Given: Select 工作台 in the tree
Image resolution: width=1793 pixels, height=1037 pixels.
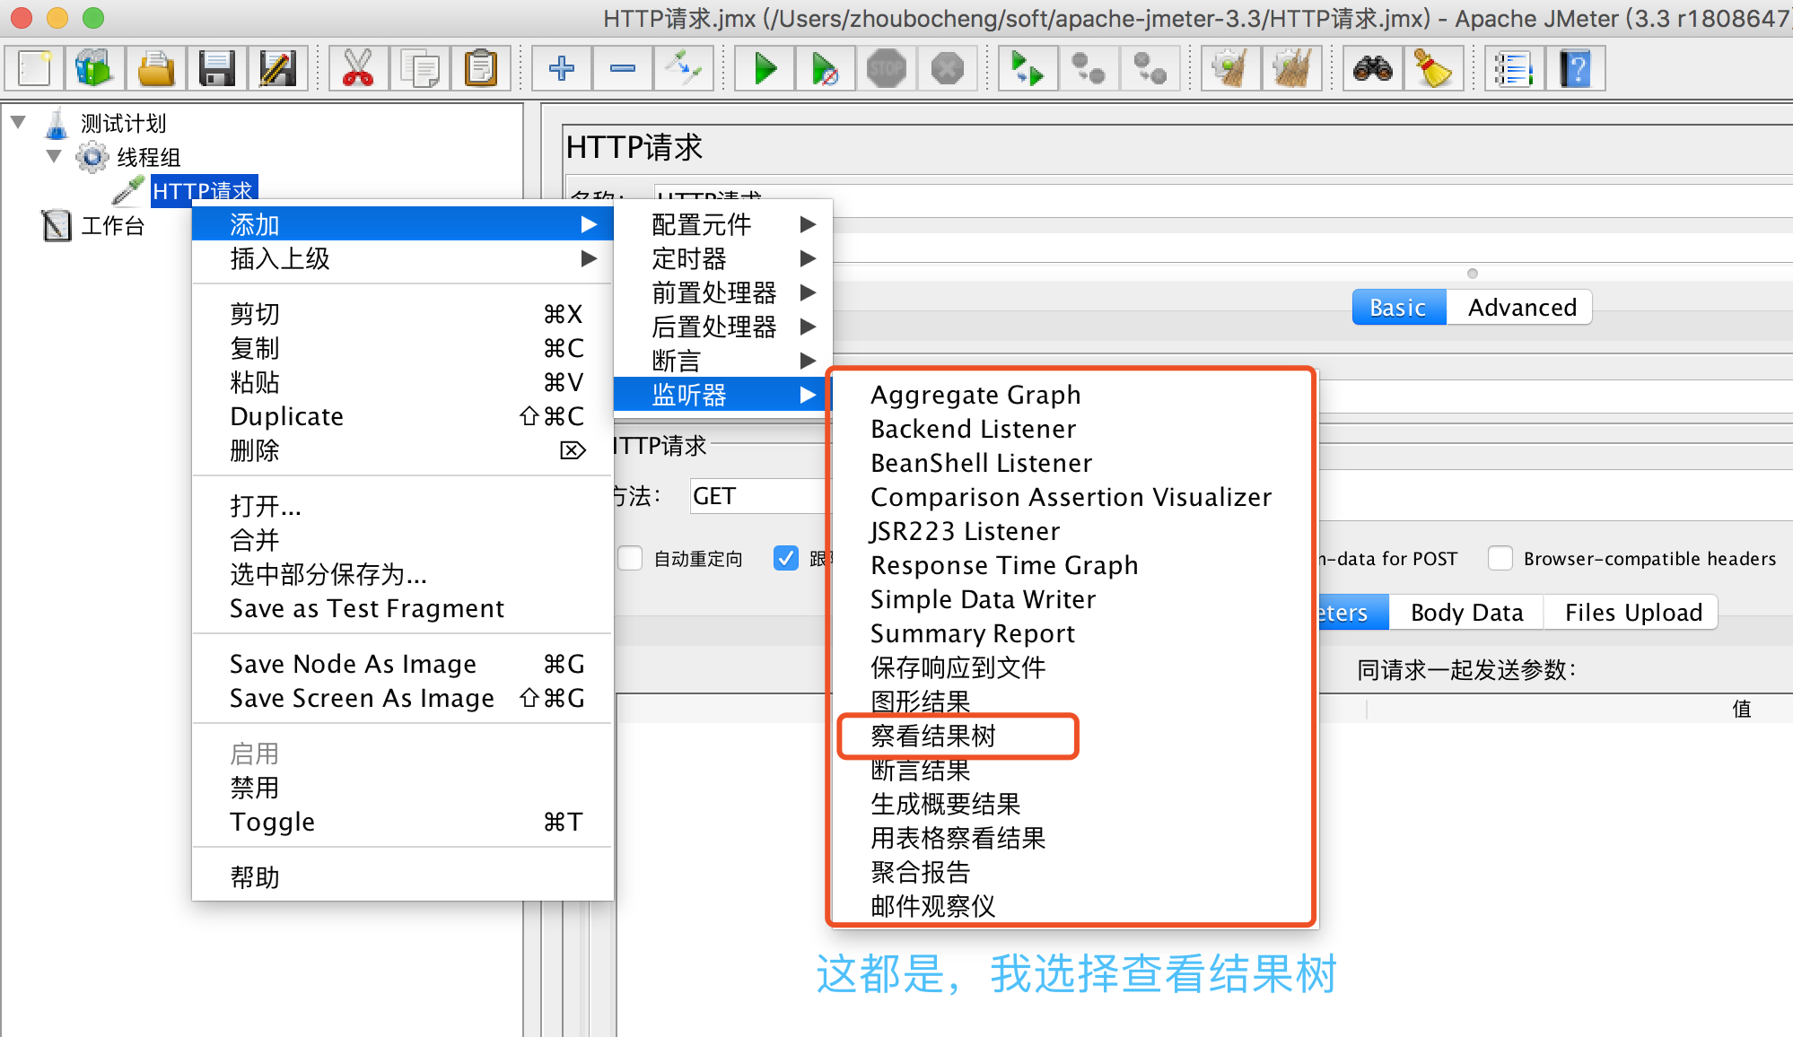Looking at the screenshot, I should (x=112, y=226).
